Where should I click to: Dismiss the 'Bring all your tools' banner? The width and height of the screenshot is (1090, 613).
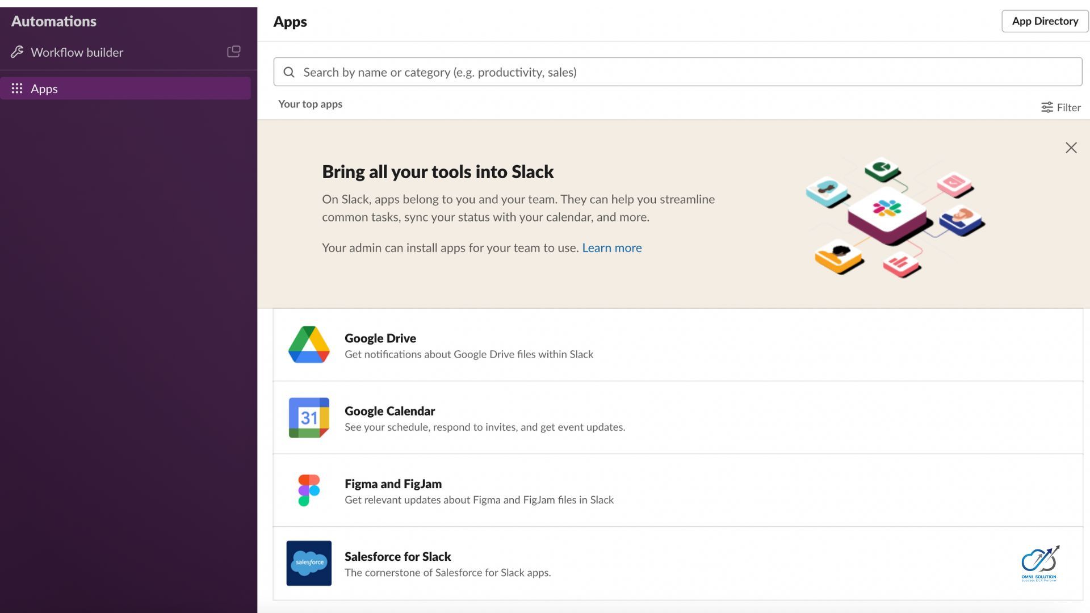pyautogui.click(x=1071, y=148)
